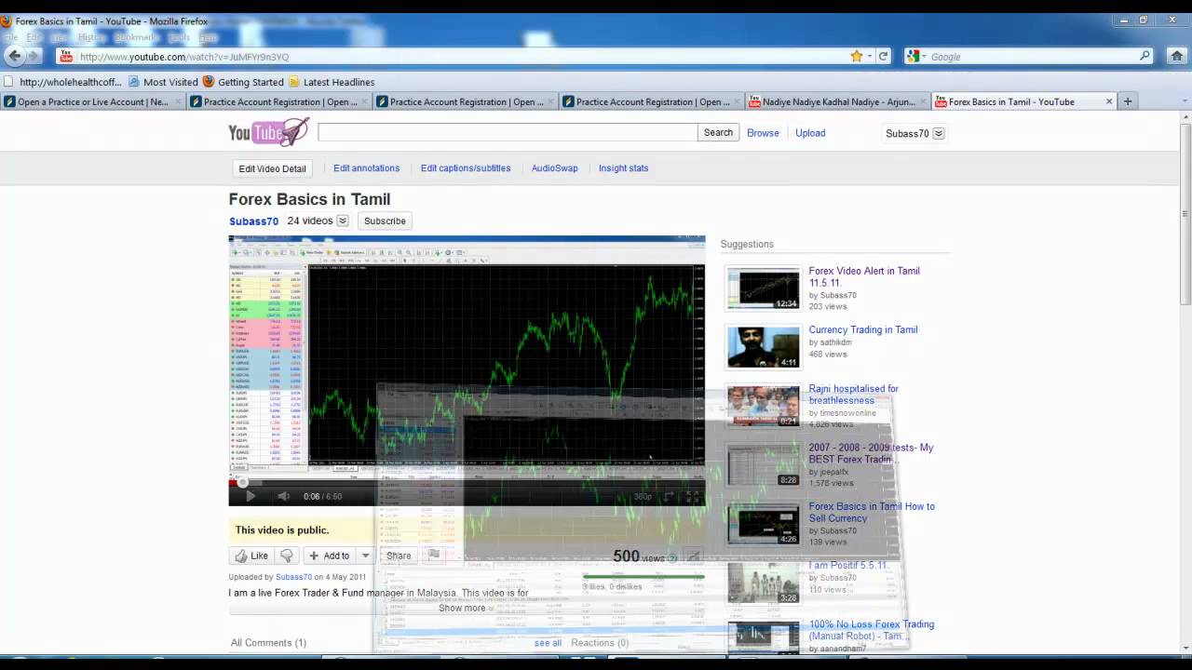Click the video progress bar scrubber
This screenshot has height=670, width=1192.
tap(242, 482)
